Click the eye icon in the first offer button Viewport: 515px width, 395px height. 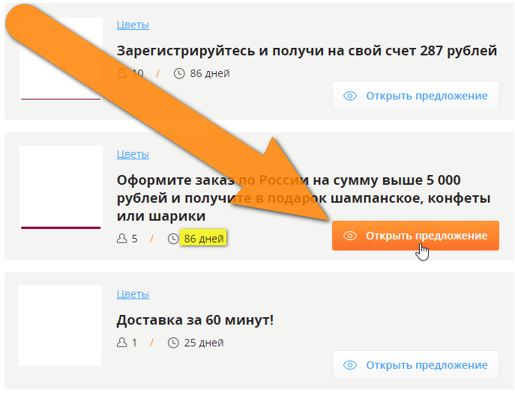[350, 96]
